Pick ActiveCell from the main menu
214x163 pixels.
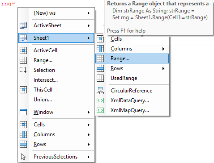(x=56, y=50)
